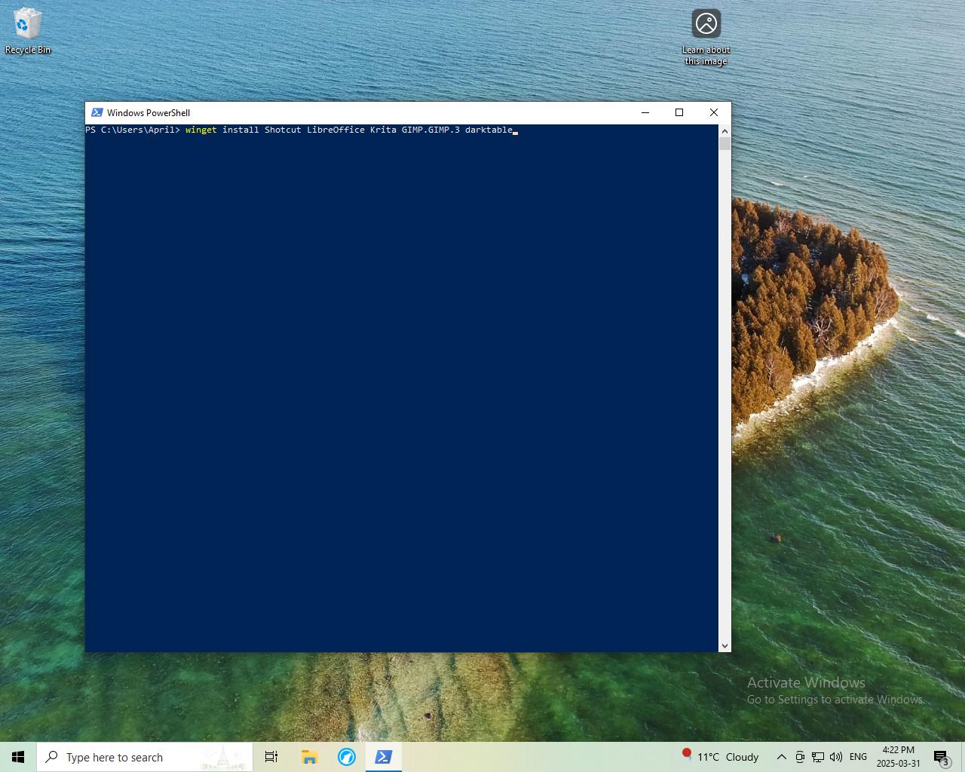Click the 'Learn about this image' desktop icon

706,38
